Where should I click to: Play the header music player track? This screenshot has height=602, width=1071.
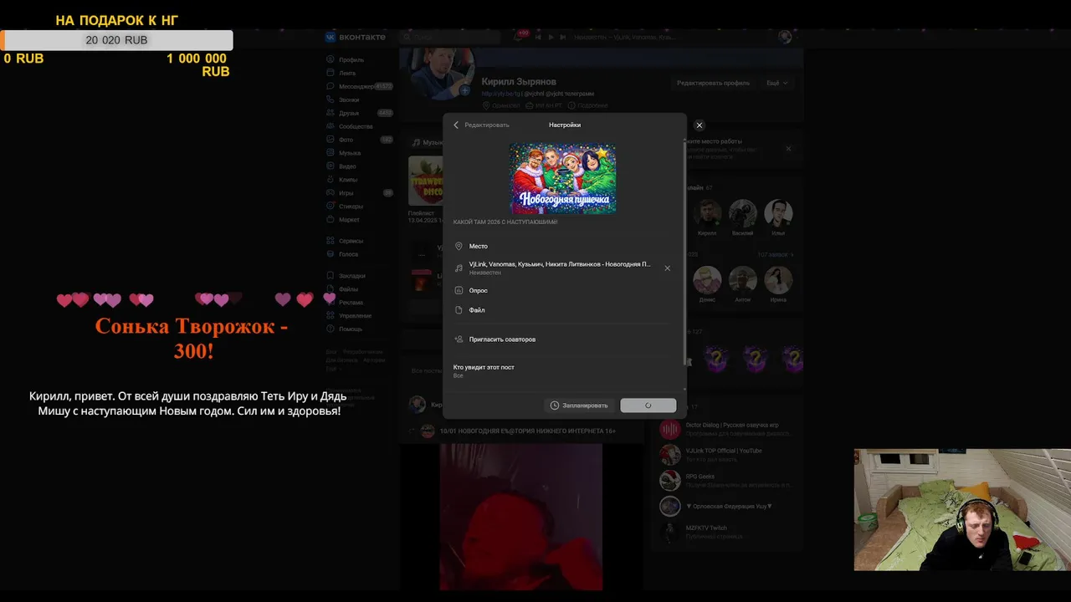point(550,37)
